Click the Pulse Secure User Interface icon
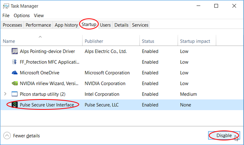 coord(15,105)
